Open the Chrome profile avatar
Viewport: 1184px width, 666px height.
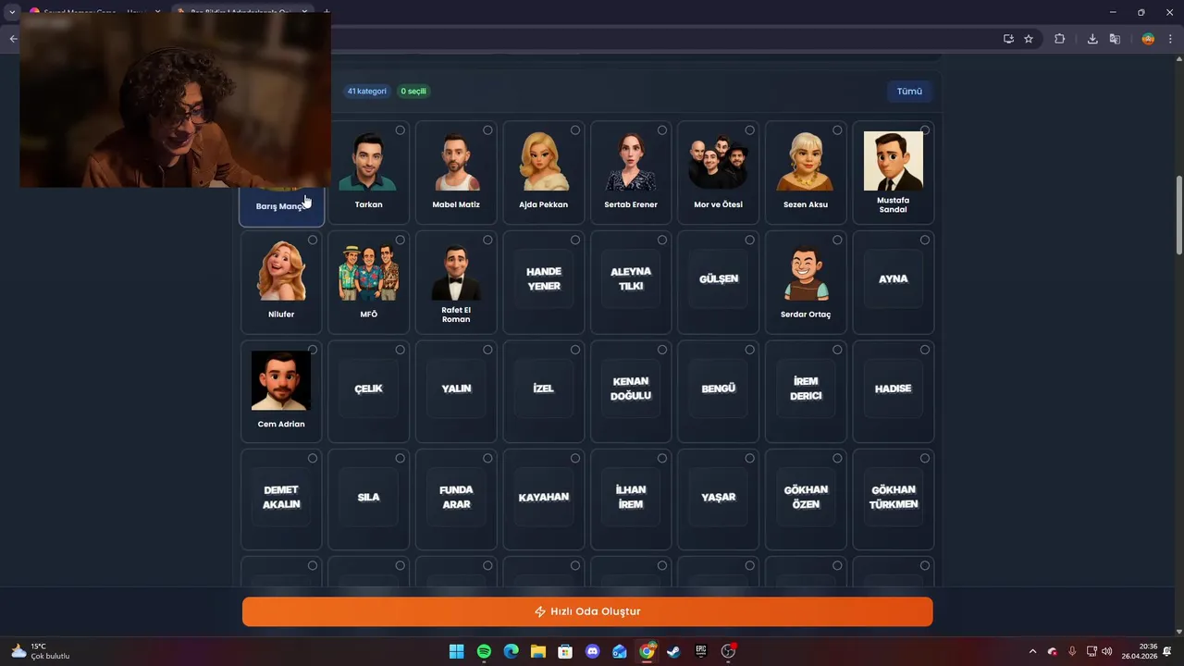[x=1148, y=39]
